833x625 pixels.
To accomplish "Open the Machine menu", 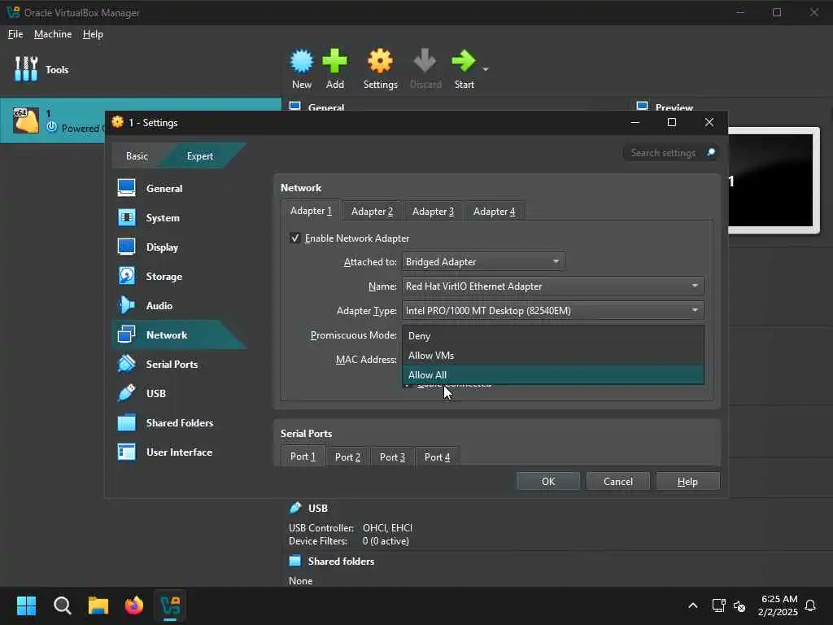I will pyautogui.click(x=53, y=34).
